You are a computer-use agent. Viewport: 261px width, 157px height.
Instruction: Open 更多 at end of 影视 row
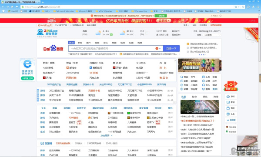pyautogui.click(x=171, y=122)
